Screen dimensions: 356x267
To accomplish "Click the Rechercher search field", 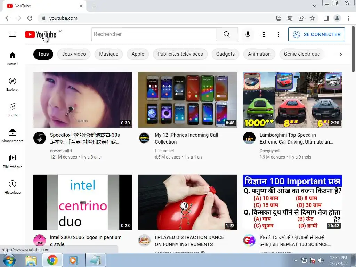I will click(154, 34).
